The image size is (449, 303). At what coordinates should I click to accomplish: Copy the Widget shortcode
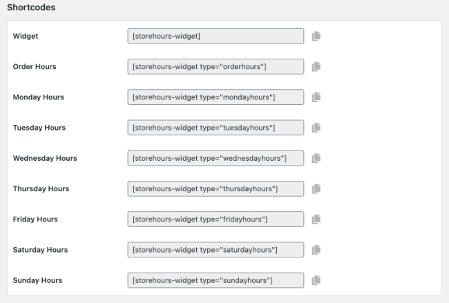coord(317,36)
